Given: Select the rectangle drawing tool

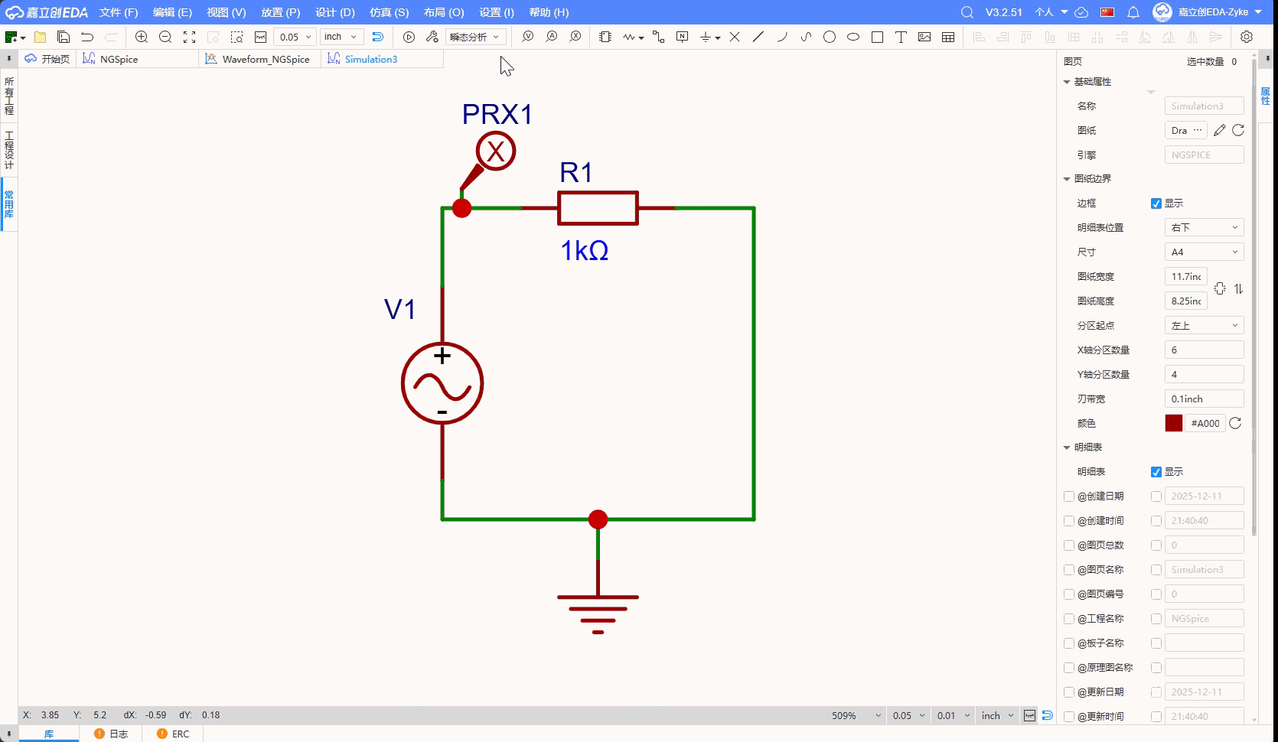Looking at the screenshot, I should 877,37.
